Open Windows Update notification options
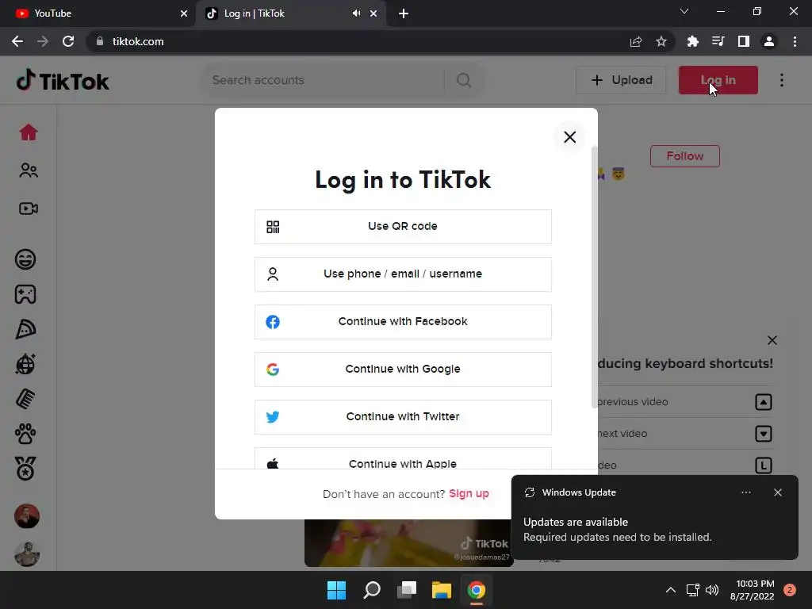Screen dimensions: 812x609 tap(745, 492)
